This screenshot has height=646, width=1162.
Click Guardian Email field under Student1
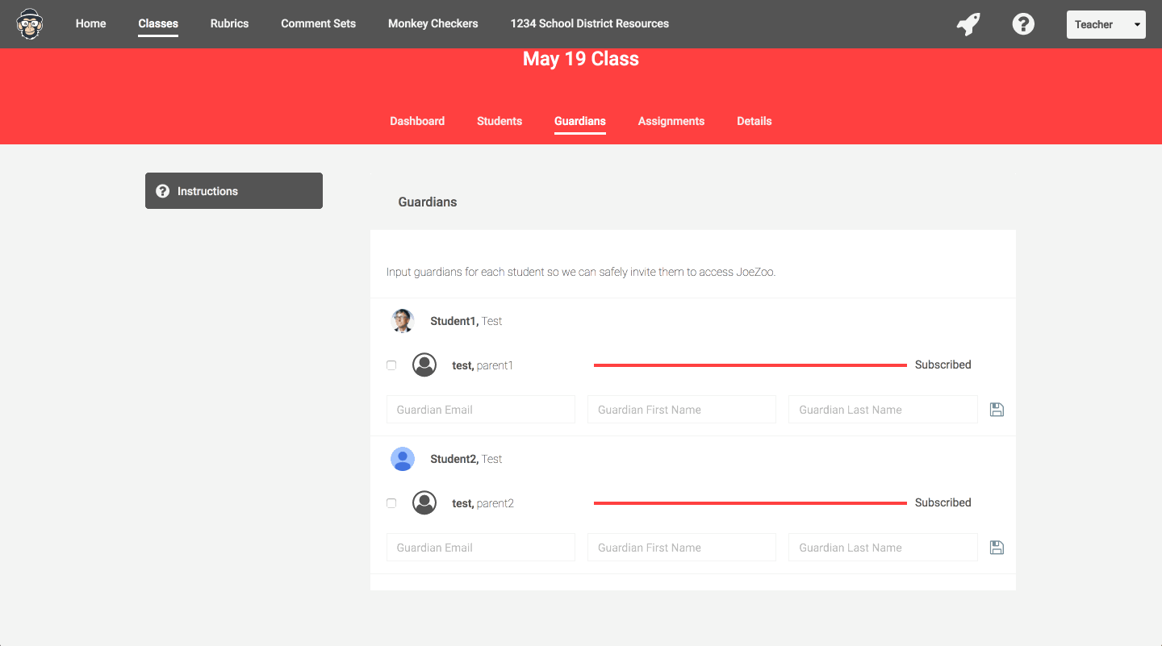pos(481,410)
